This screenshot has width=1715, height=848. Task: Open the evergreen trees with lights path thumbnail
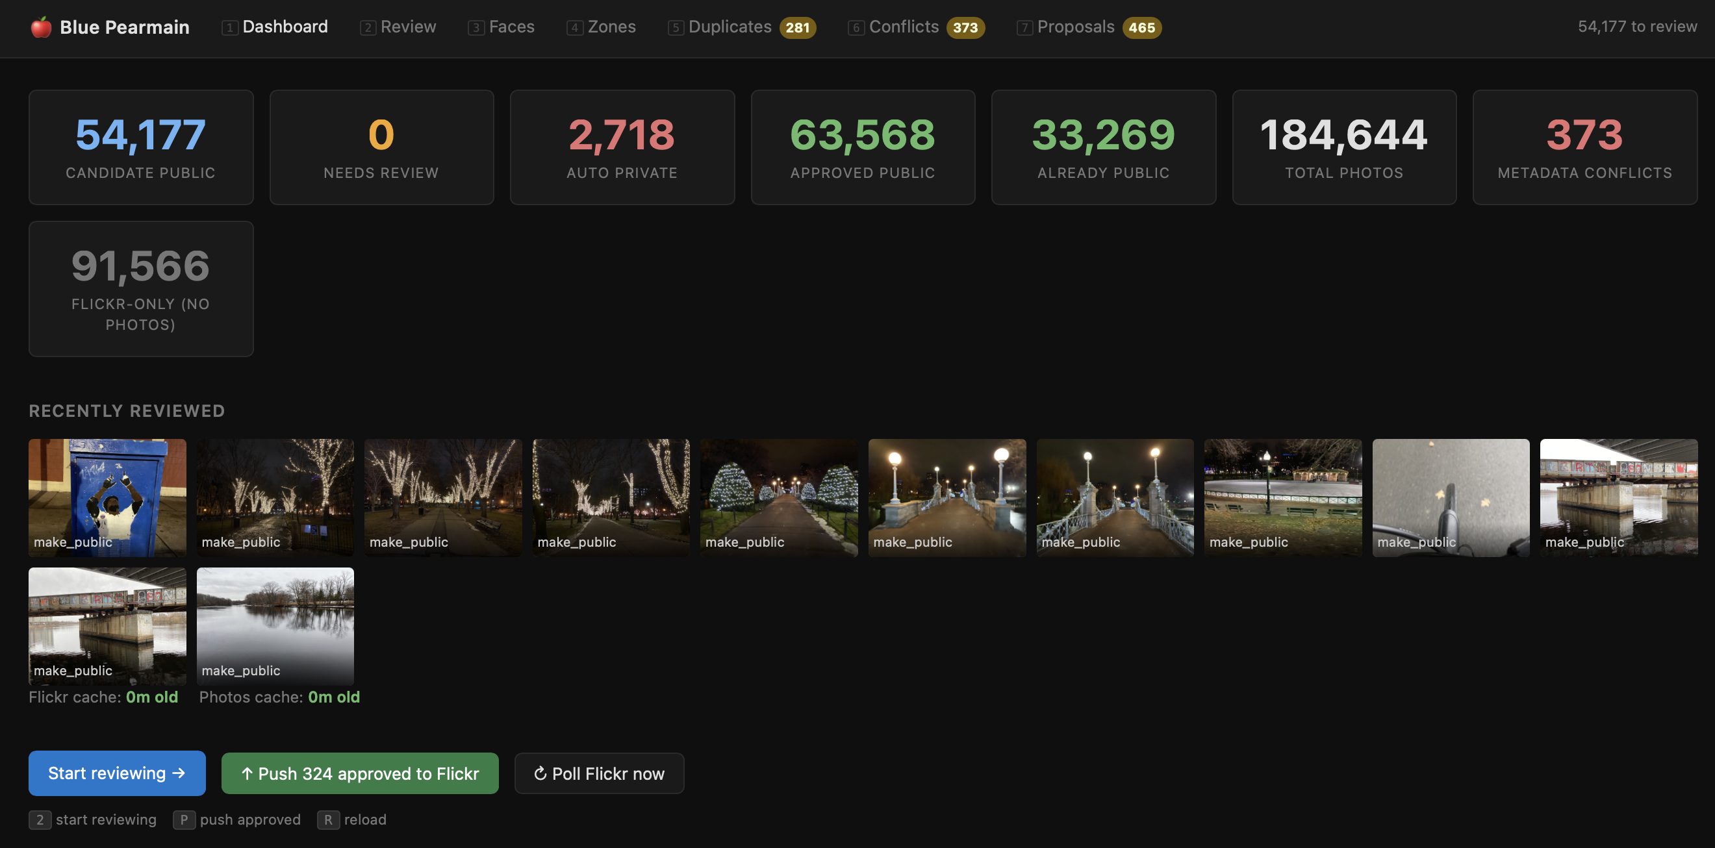pos(779,497)
